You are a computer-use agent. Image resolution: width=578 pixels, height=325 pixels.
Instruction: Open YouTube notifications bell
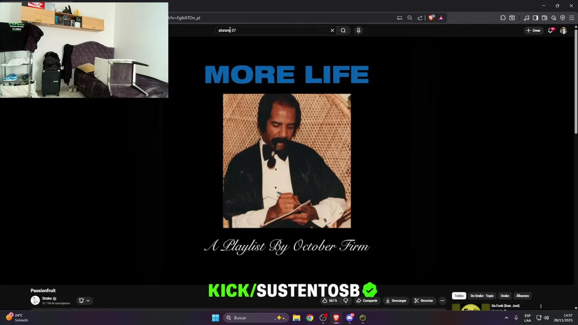coord(550,30)
